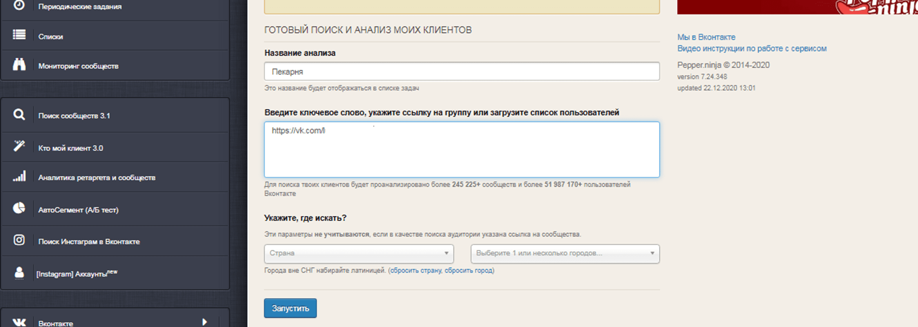The width and height of the screenshot is (918, 327).
Task: Click the сбросить страну link
Action: (415, 270)
